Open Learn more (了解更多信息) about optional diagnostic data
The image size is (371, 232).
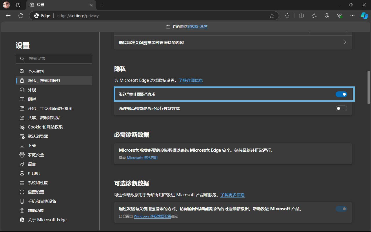pyautogui.click(x=232, y=195)
